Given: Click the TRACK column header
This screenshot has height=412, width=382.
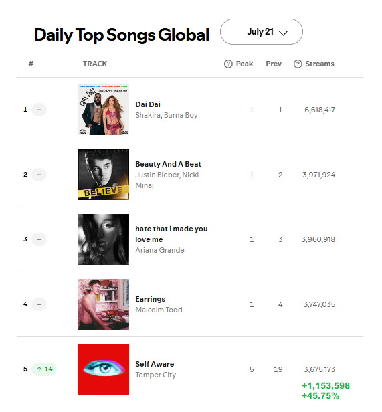Looking at the screenshot, I should coord(95,64).
